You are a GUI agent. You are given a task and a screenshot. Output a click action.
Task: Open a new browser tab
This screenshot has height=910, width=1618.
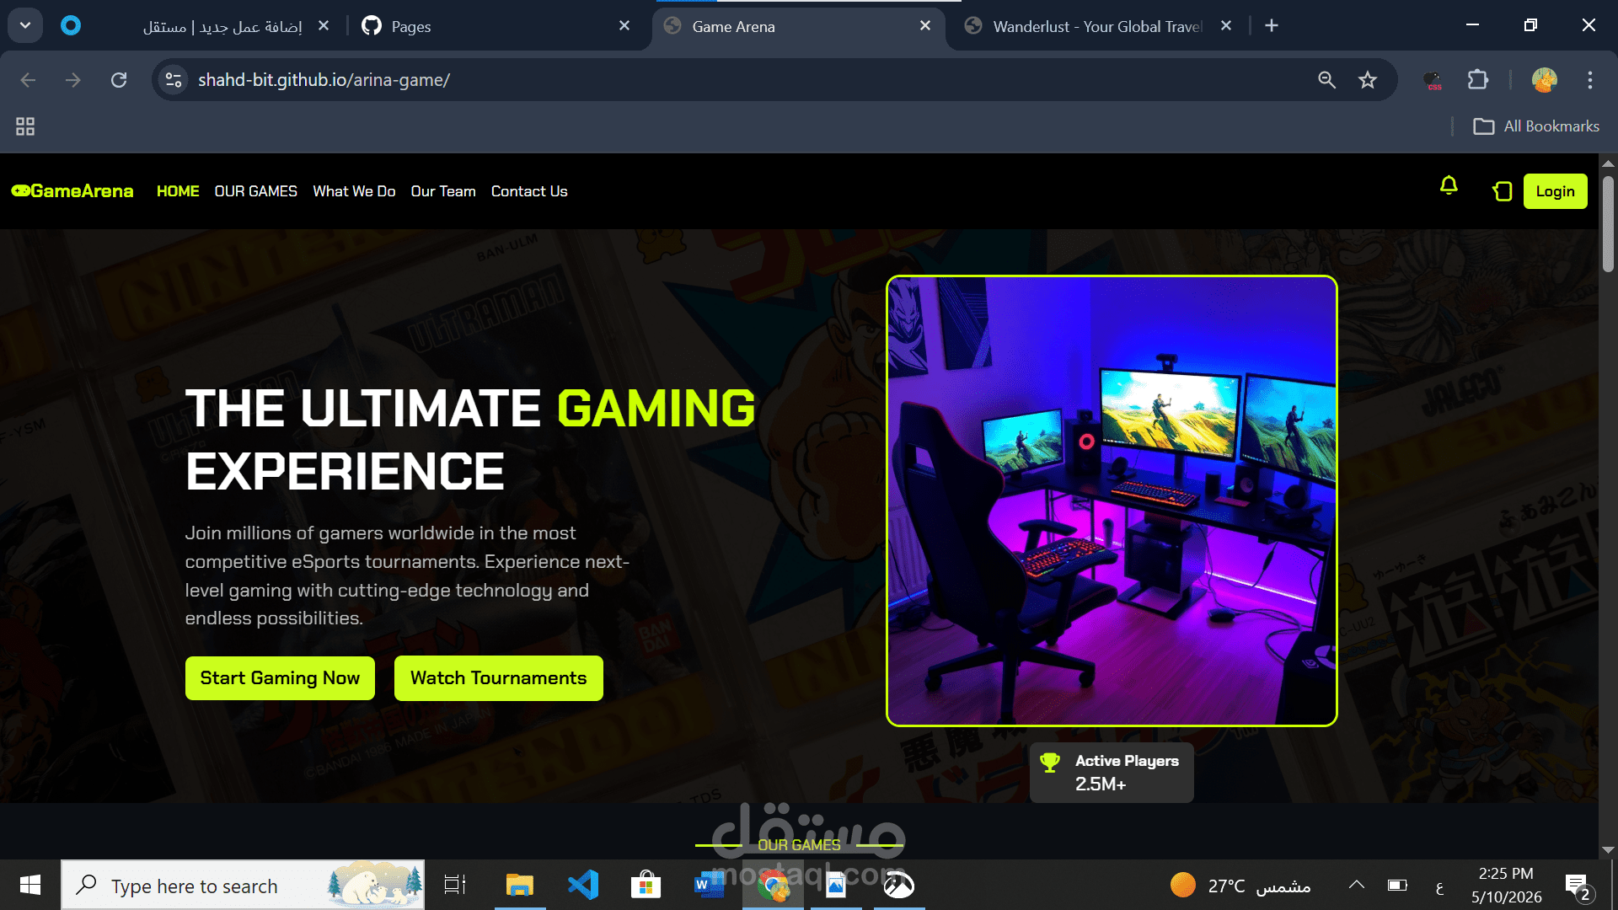click(x=1272, y=26)
